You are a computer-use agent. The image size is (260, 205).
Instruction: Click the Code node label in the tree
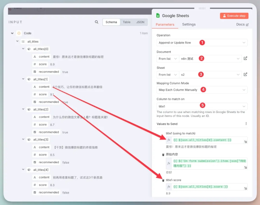point(28,33)
